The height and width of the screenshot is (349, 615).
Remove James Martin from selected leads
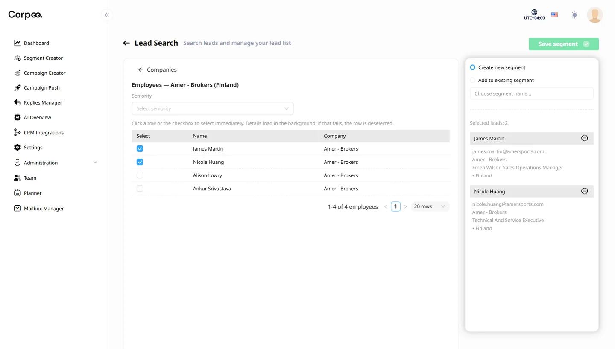click(x=585, y=138)
